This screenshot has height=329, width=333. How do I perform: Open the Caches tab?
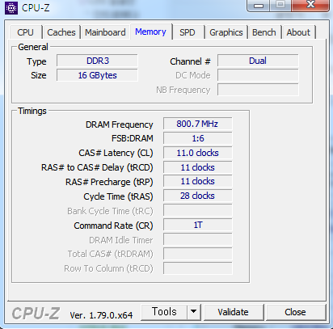[x=61, y=32]
